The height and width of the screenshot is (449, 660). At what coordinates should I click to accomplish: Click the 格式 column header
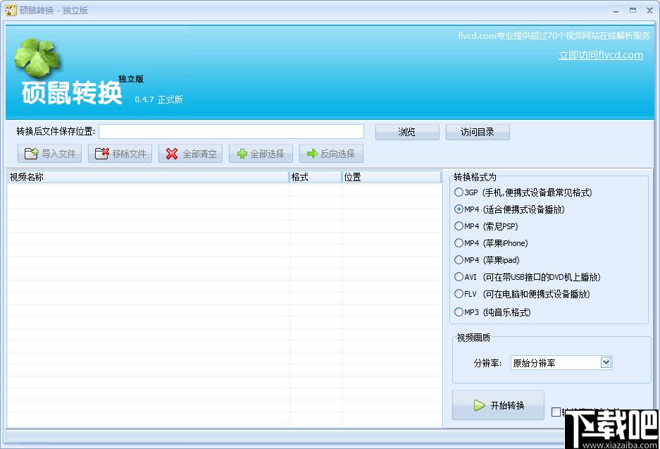point(316,178)
